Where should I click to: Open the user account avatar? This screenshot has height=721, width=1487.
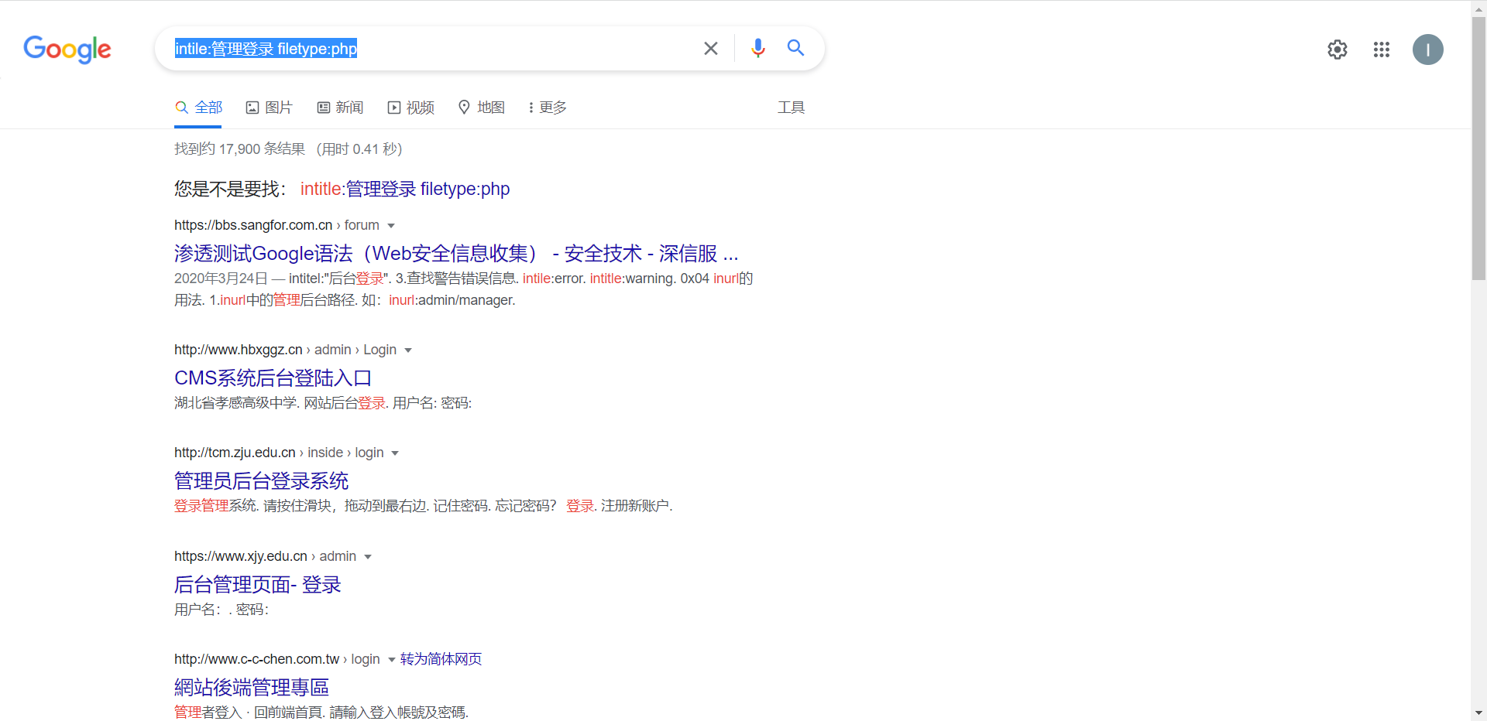coord(1427,50)
